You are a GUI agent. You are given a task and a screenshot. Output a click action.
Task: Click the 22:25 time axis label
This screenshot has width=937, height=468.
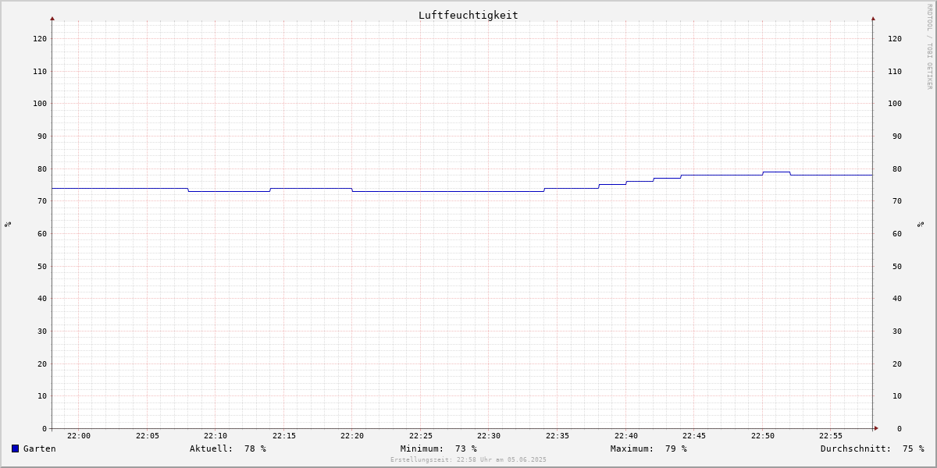[x=421, y=436]
